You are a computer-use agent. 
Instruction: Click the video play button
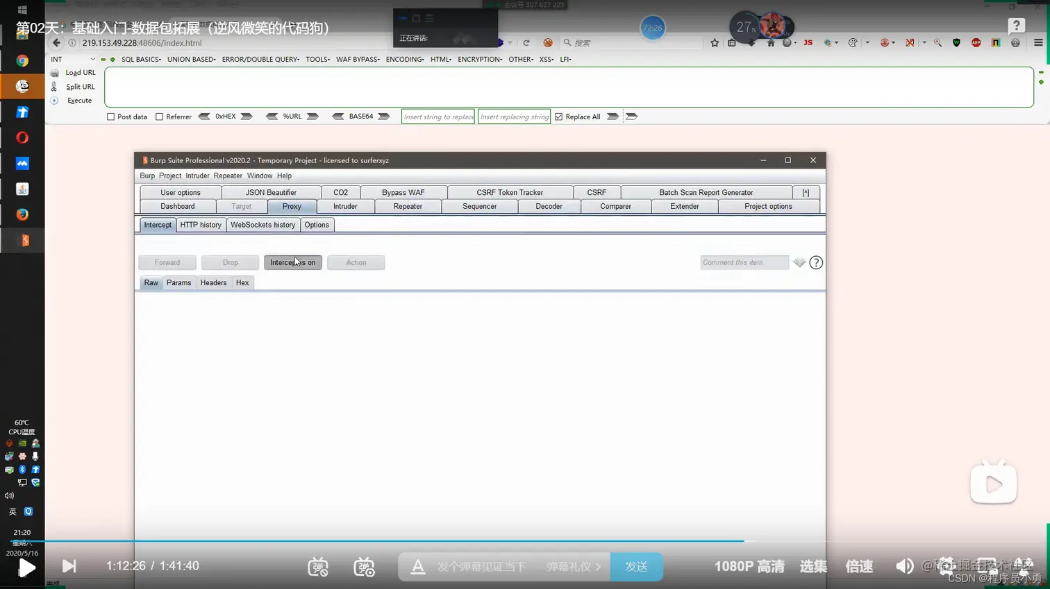(26, 567)
